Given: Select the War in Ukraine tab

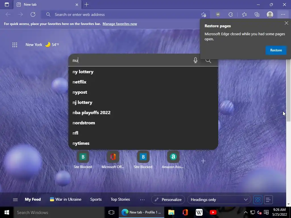Looking at the screenshot, I should coord(66,200).
